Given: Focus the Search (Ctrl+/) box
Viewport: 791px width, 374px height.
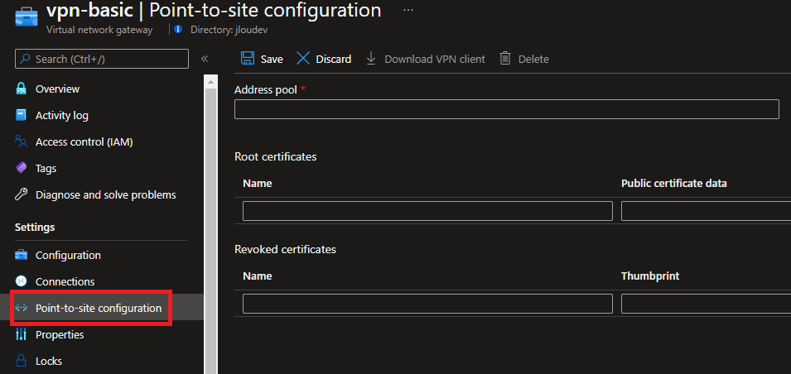Looking at the screenshot, I should coord(102,59).
